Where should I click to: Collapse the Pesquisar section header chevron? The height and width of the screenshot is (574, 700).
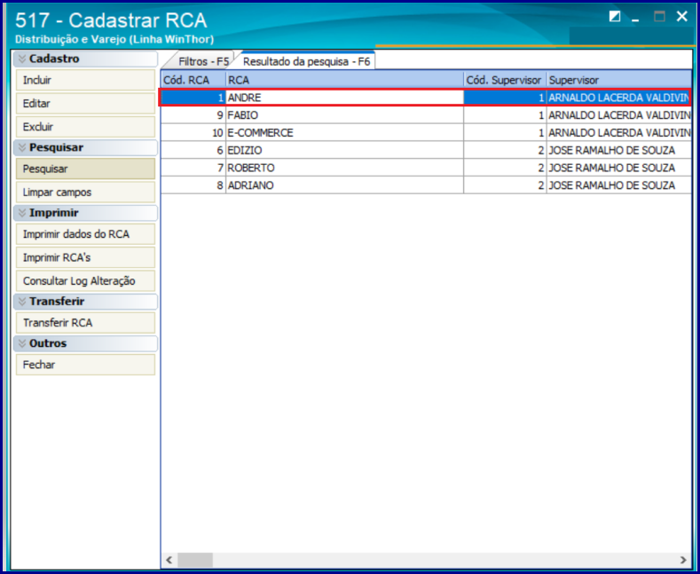[22, 148]
